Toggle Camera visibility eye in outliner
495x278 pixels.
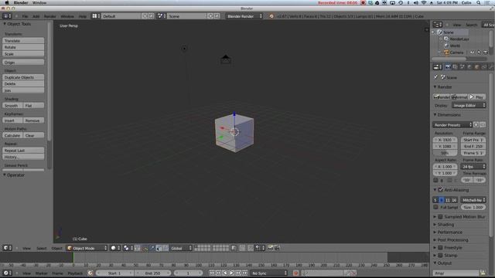click(x=473, y=53)
